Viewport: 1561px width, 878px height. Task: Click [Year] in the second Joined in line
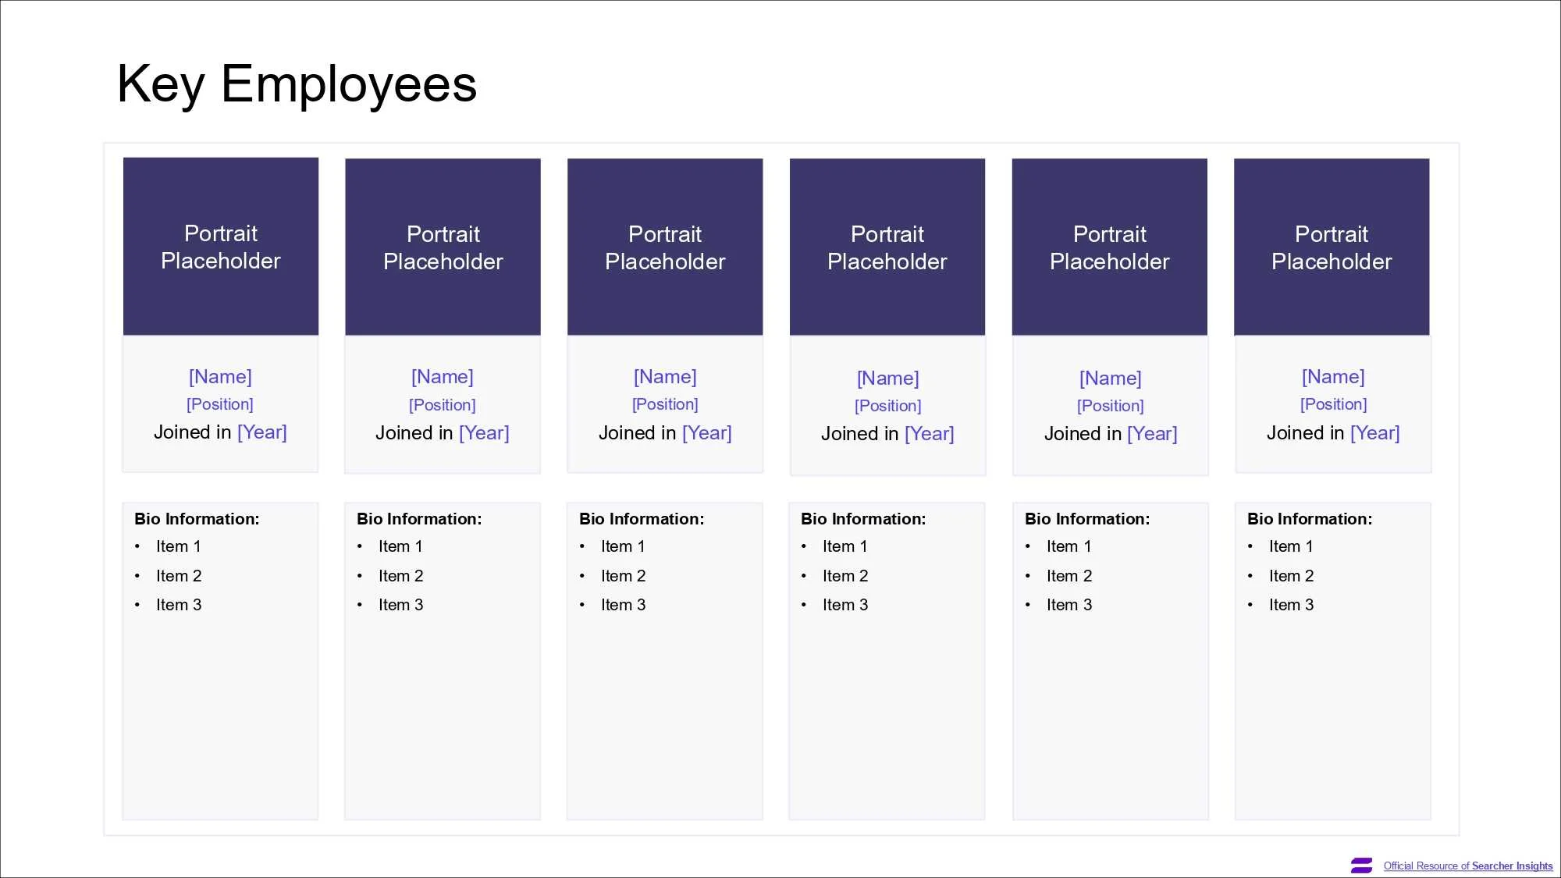pyautogui.click(x=484, y=433)
